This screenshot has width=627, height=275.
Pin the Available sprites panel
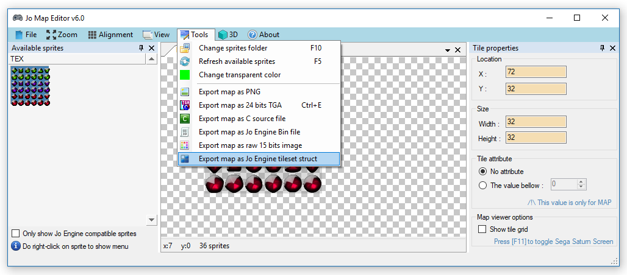[x=141, y=48]
